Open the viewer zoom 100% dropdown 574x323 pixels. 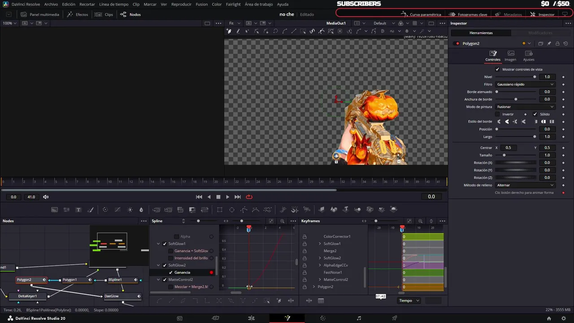point(9,23)
